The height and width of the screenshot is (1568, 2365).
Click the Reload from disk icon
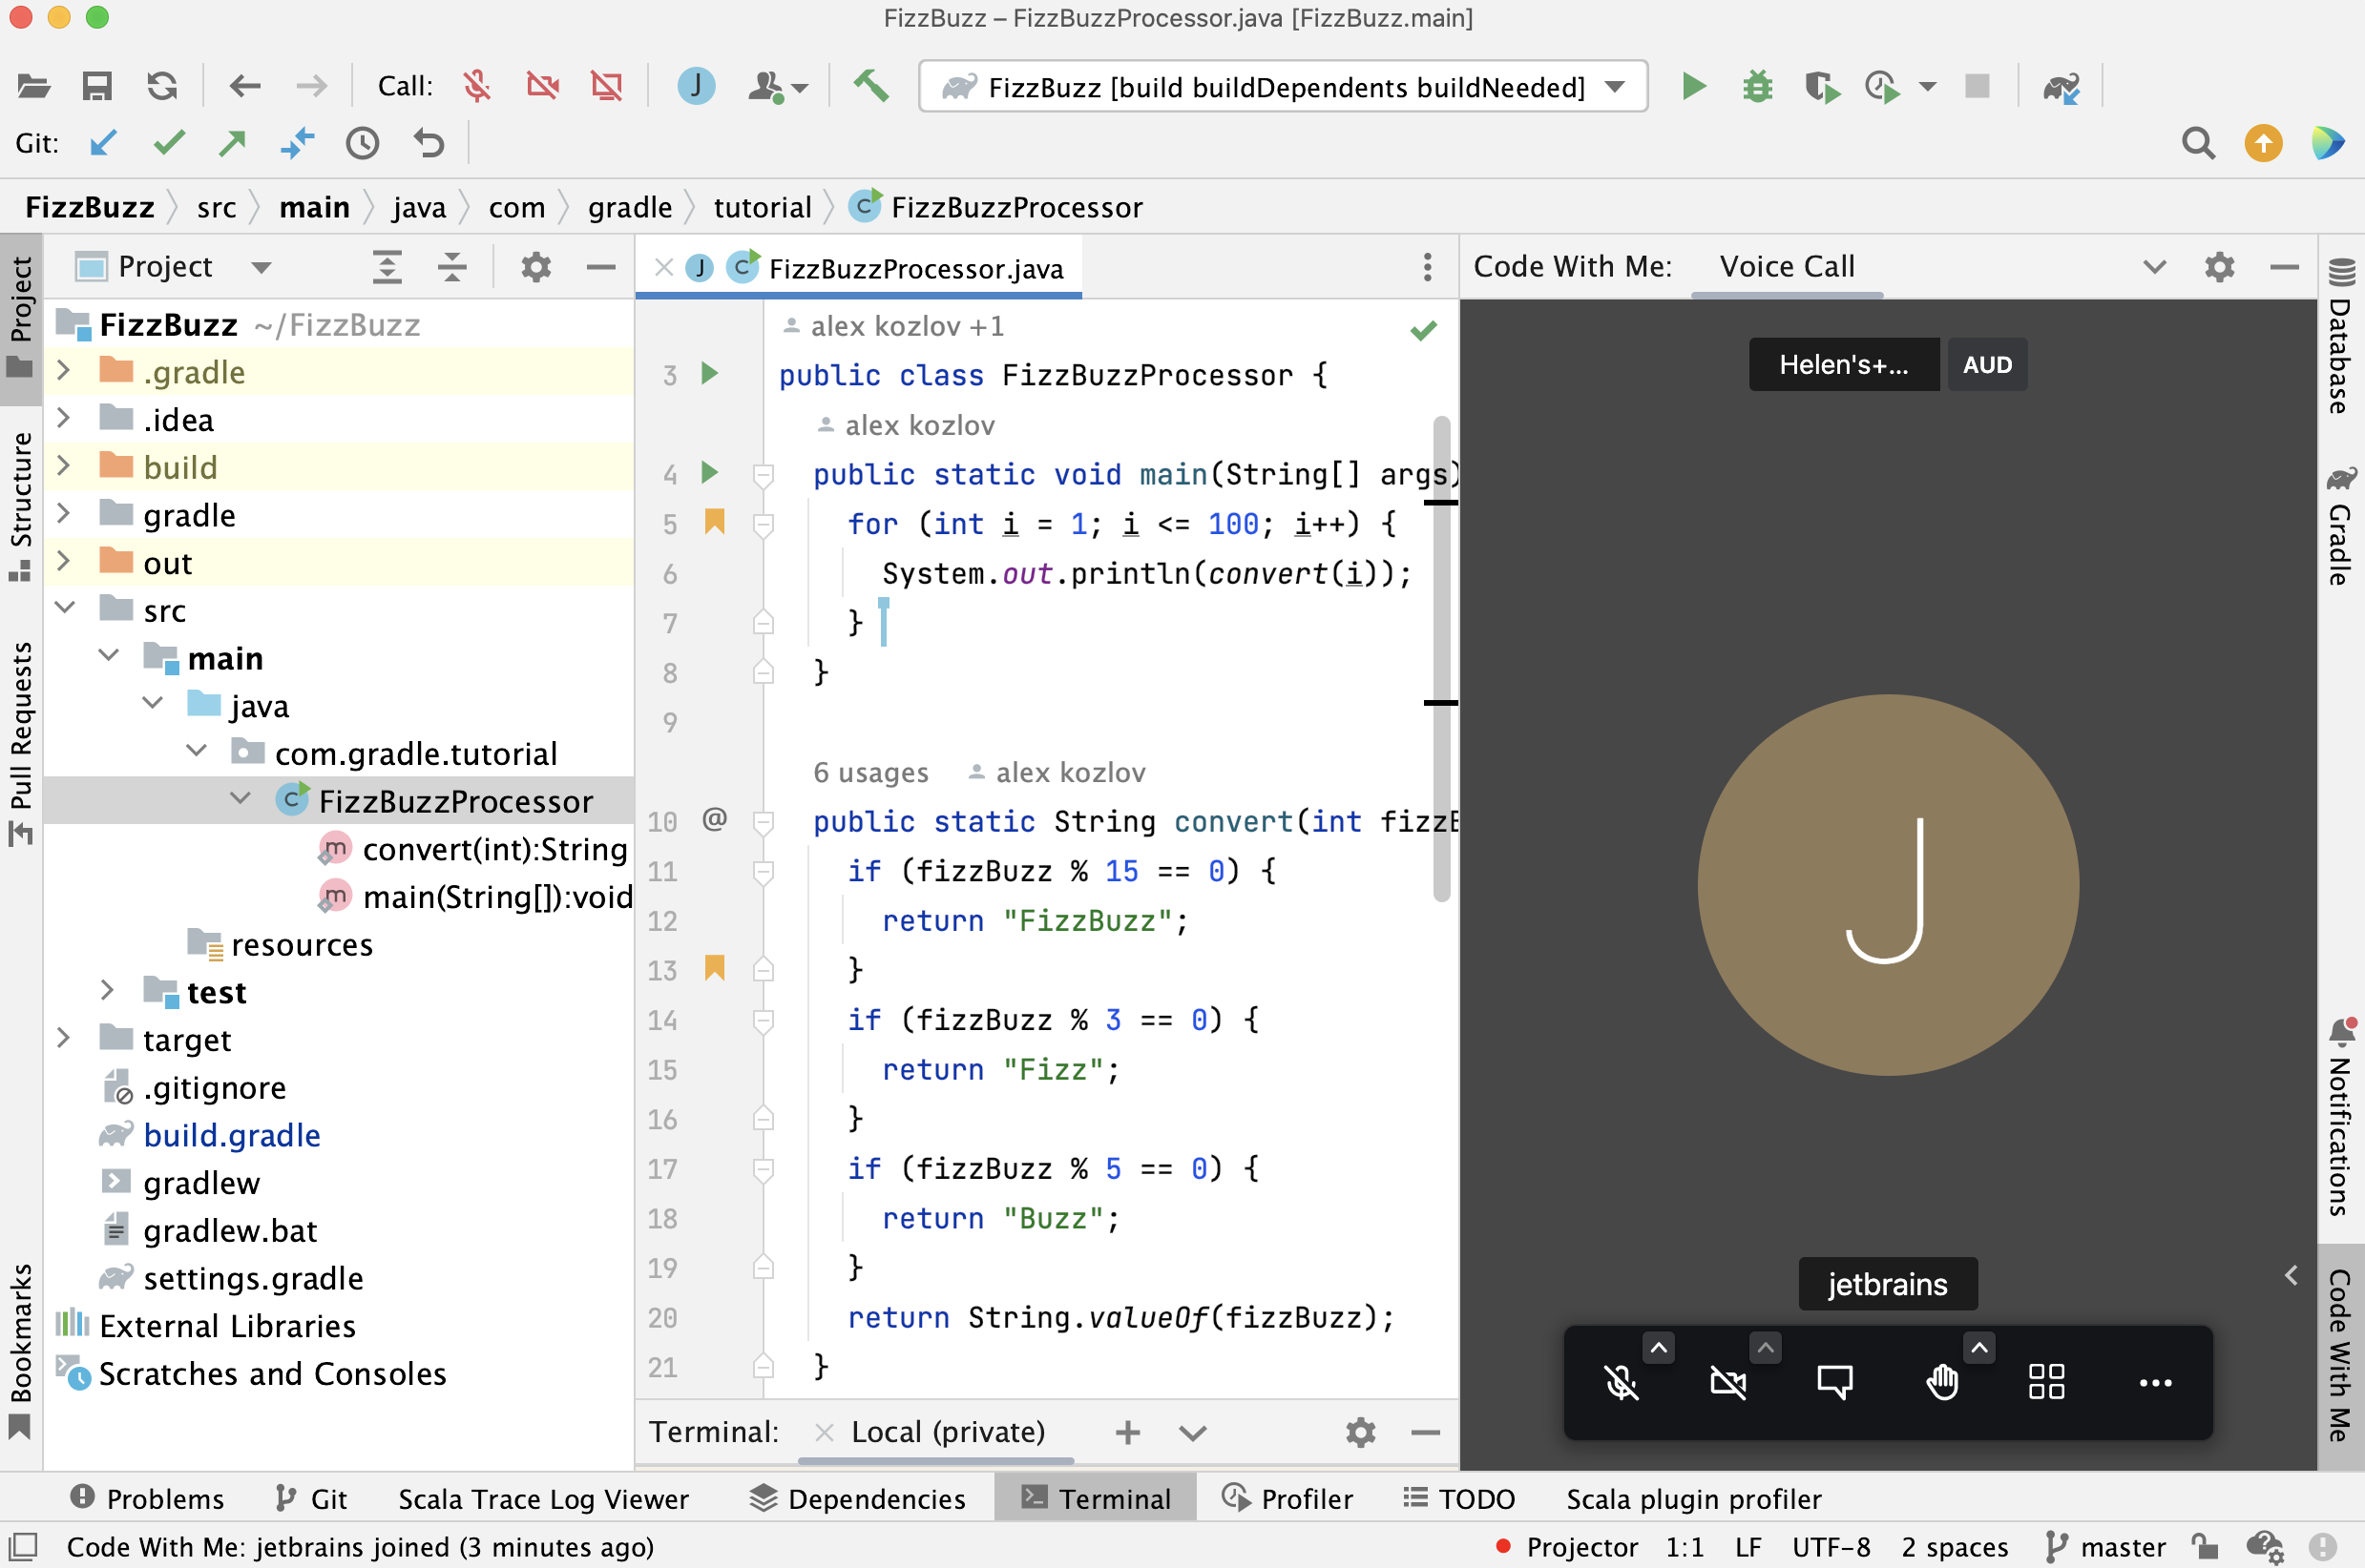tap(162, 87)
